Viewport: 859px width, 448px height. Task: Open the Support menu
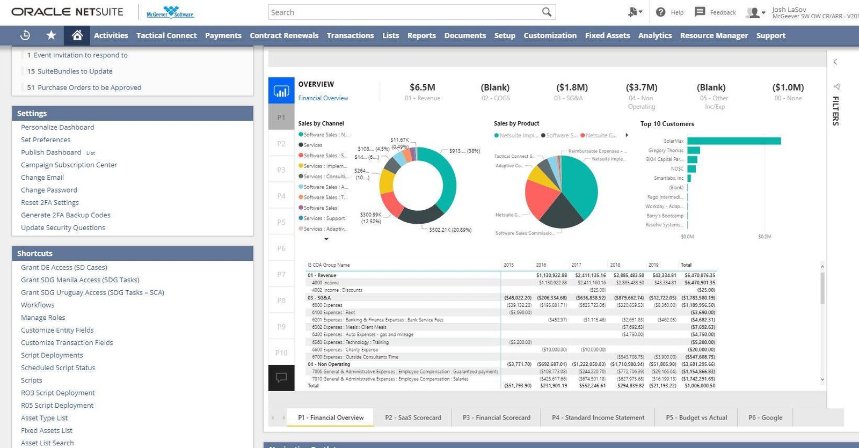point(770,35)
